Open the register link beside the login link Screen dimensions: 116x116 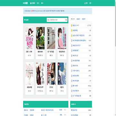click(x=90, y=3)
